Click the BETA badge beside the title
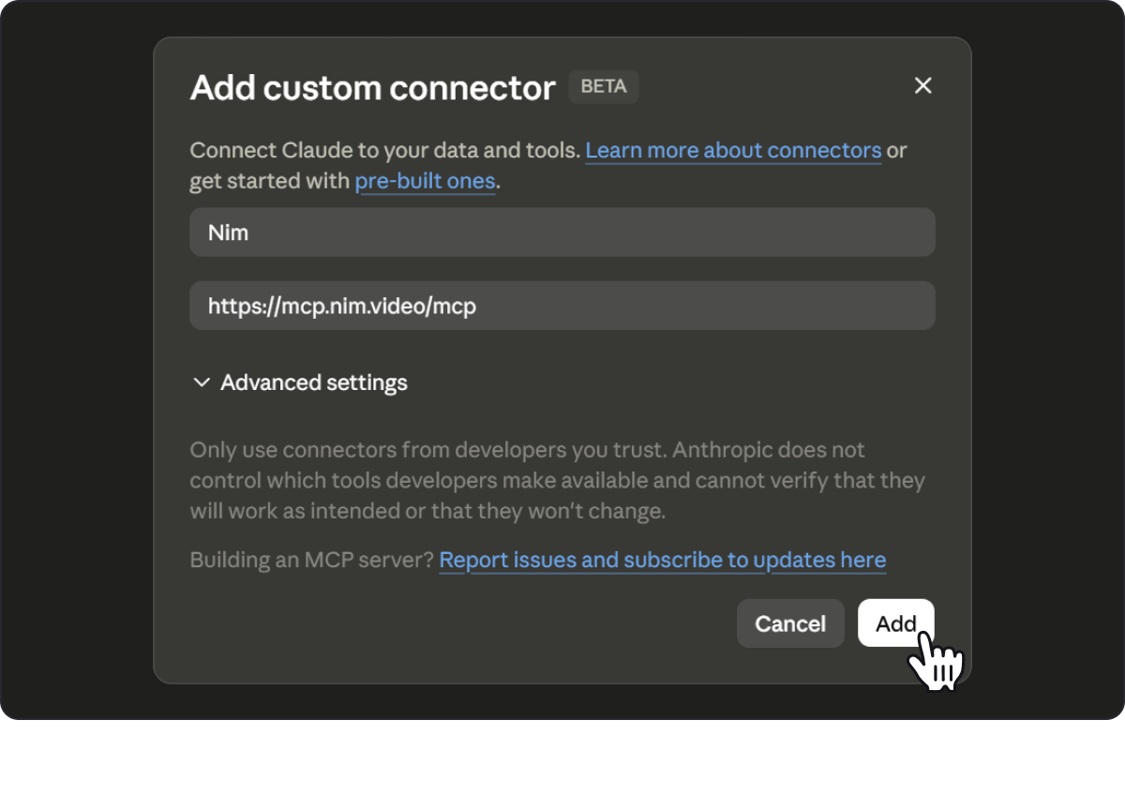 (x=604, y=86)
